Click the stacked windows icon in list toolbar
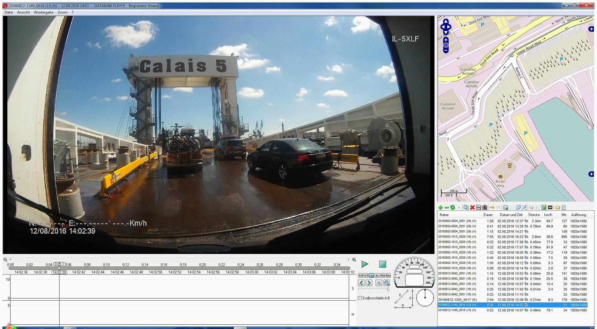Viewport: 597px width, 329px height. [518, 207]
